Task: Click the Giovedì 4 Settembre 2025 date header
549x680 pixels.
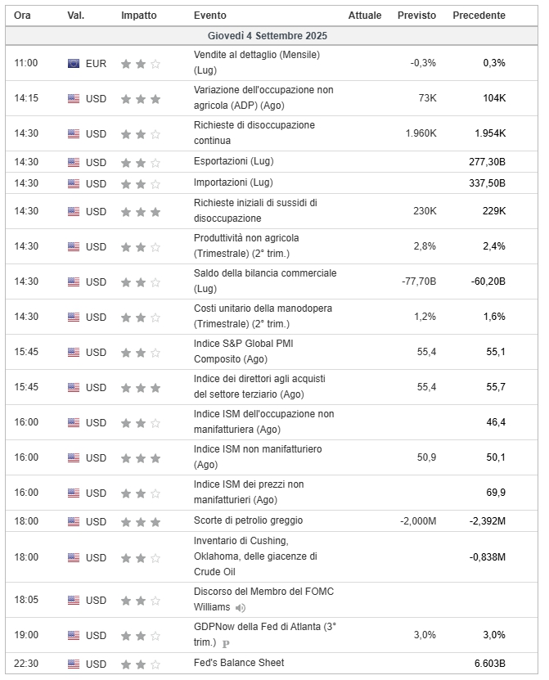Action: (x=268, y=37)
